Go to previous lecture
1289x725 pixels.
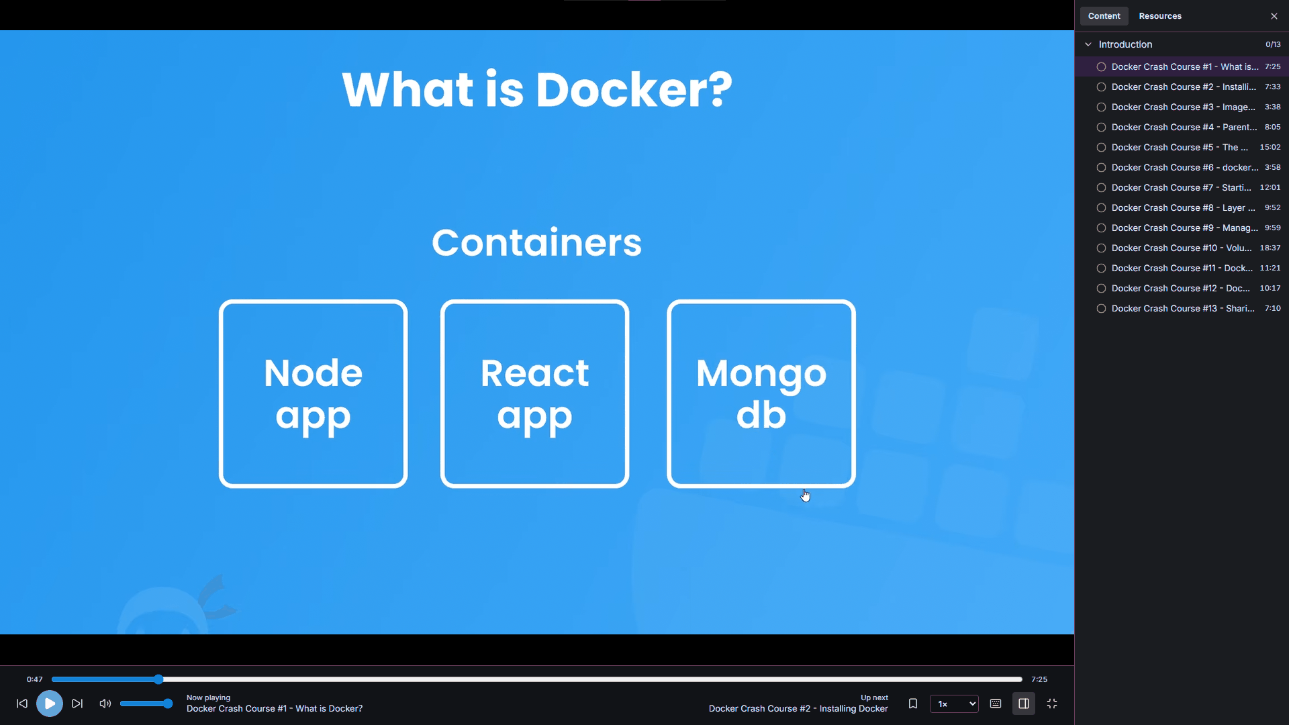22,704
